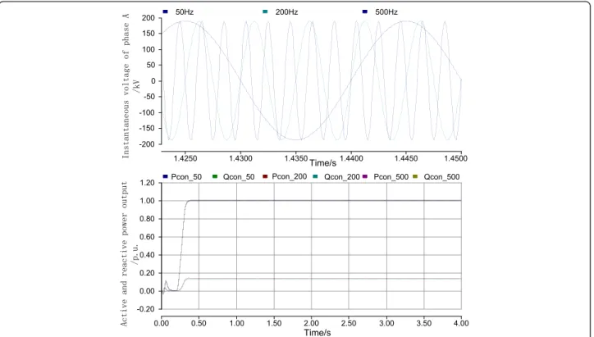Click the 'Qcon_200' legend text

[341, 177]
